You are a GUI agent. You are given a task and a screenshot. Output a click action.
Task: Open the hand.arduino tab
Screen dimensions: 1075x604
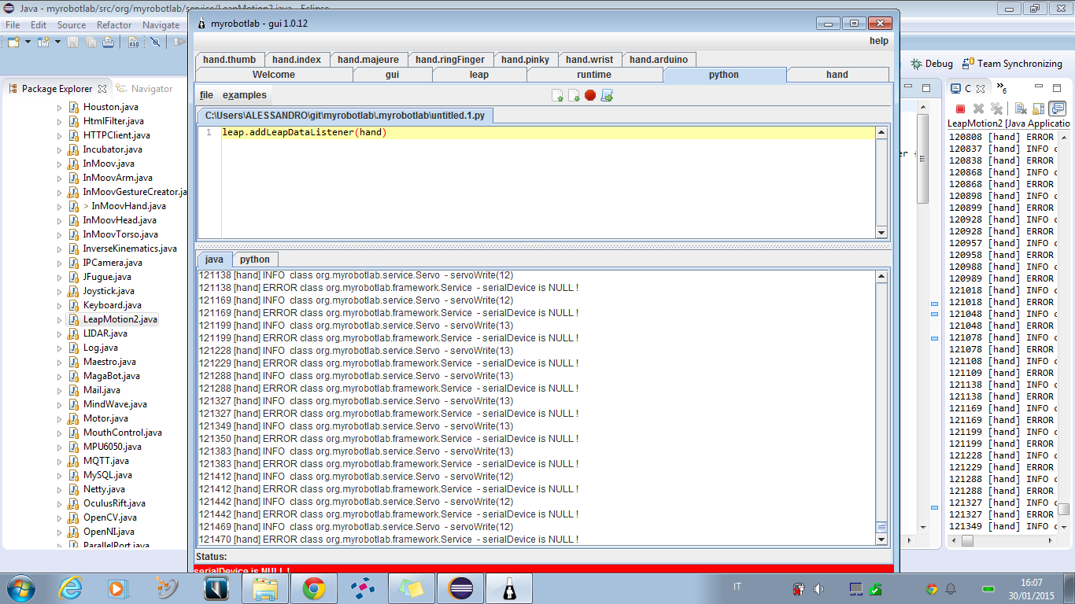(x=659, y=60)
